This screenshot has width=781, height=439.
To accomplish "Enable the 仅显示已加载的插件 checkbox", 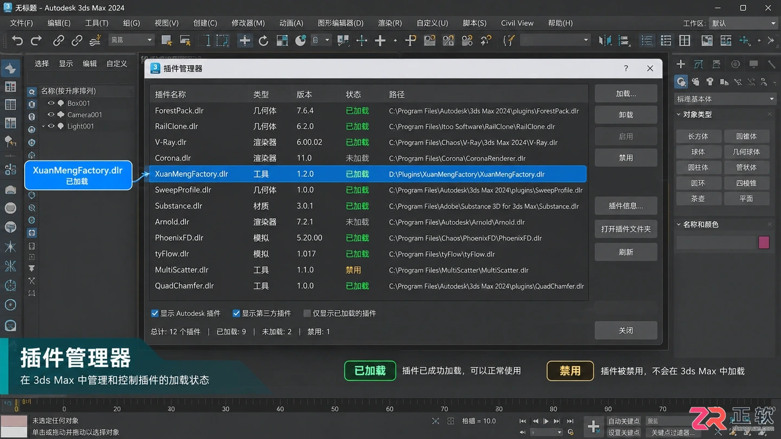I will tap(307, 313).
